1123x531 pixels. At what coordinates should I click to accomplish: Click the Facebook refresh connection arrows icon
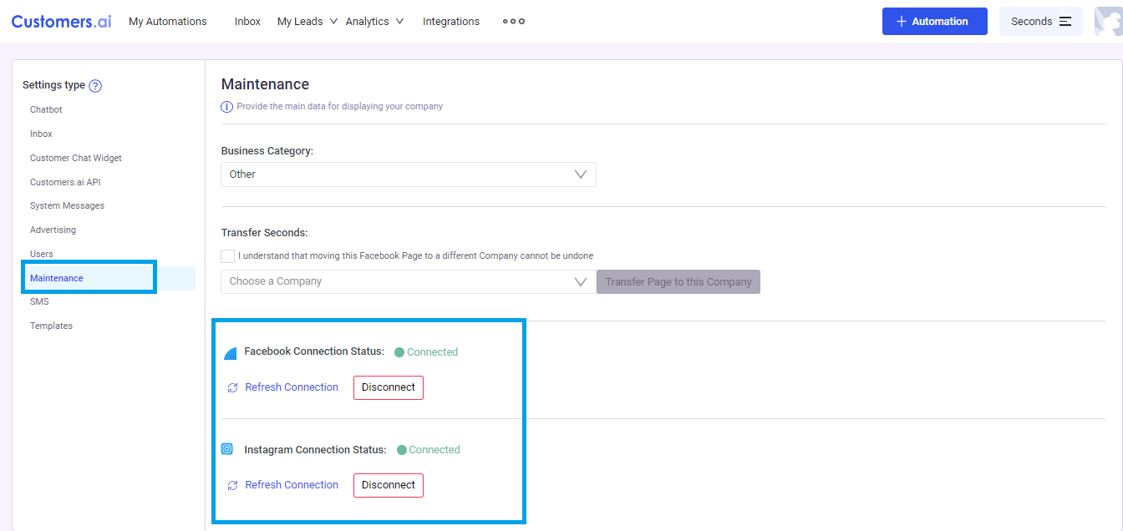coord(233,388)
